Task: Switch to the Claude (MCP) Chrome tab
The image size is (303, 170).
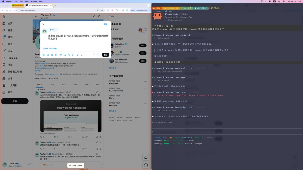Action: 18,5
